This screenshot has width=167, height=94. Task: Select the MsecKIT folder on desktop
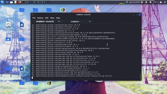click(x=8, y=70)
